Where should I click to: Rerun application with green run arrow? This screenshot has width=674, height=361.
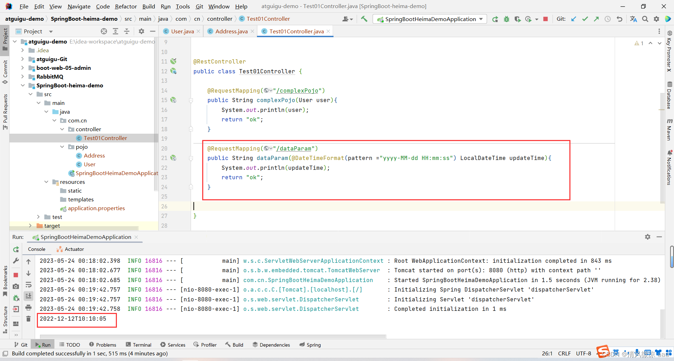pyautogui.click(x=495, y=19)
